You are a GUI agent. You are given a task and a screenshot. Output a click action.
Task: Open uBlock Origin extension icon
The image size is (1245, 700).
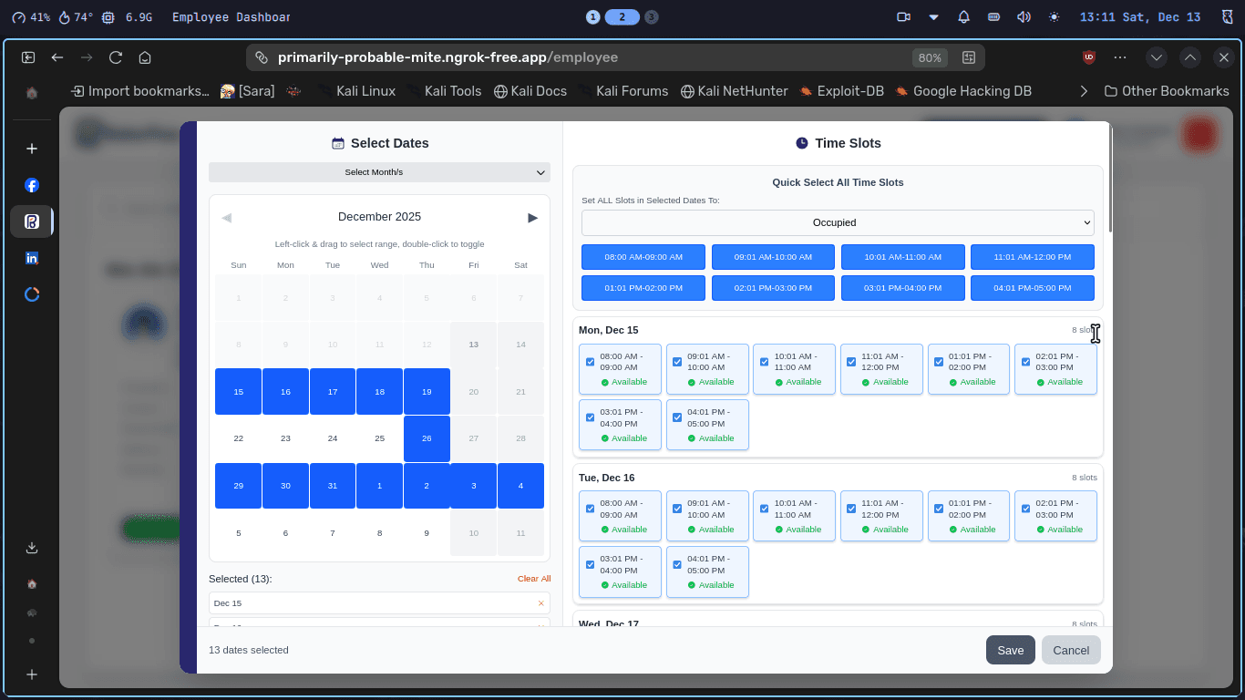pyautogui.click(x=1088, y=57)
